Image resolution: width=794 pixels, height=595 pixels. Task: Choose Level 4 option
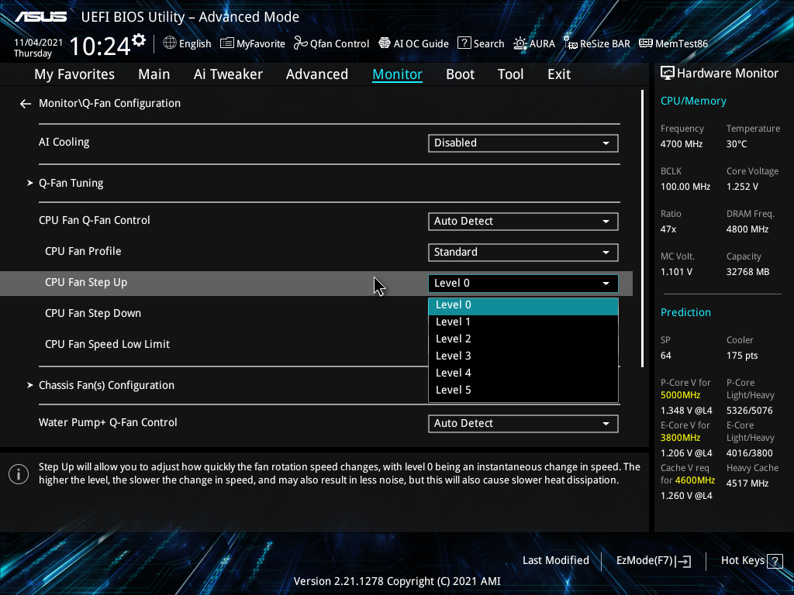click(x=523, y=373)
